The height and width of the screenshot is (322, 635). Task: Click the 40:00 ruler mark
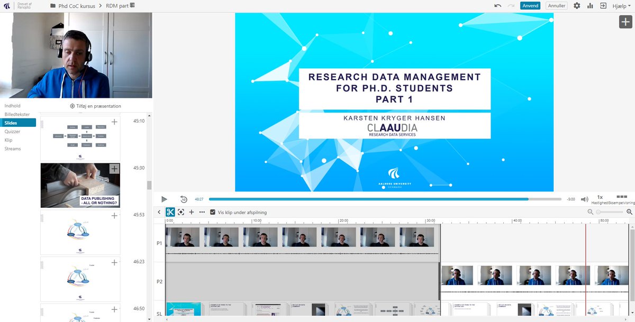[518, 220]
